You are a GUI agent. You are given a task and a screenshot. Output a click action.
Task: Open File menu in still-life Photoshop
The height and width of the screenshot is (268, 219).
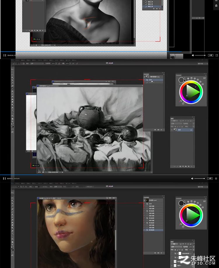(17, 60)
